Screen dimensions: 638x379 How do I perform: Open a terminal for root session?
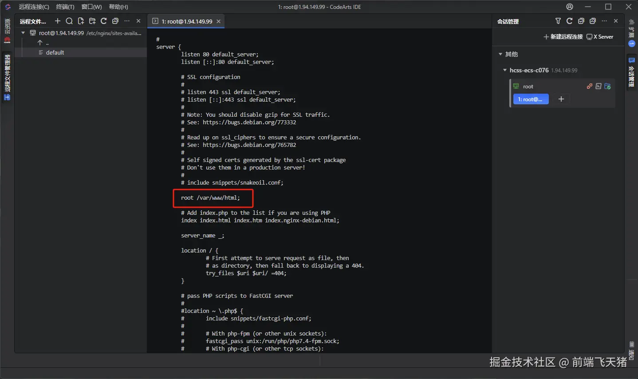(x=599, y=86)
